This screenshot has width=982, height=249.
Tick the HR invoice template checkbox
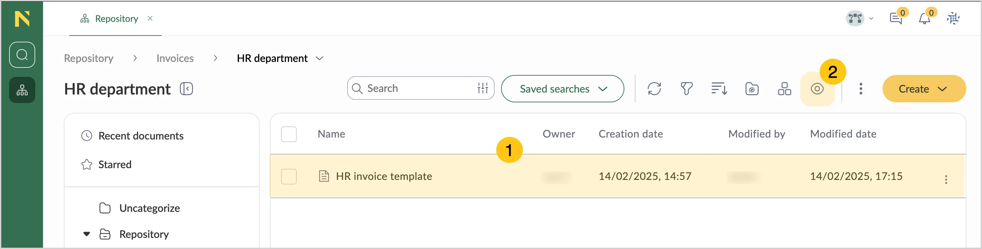pos(289,177)
